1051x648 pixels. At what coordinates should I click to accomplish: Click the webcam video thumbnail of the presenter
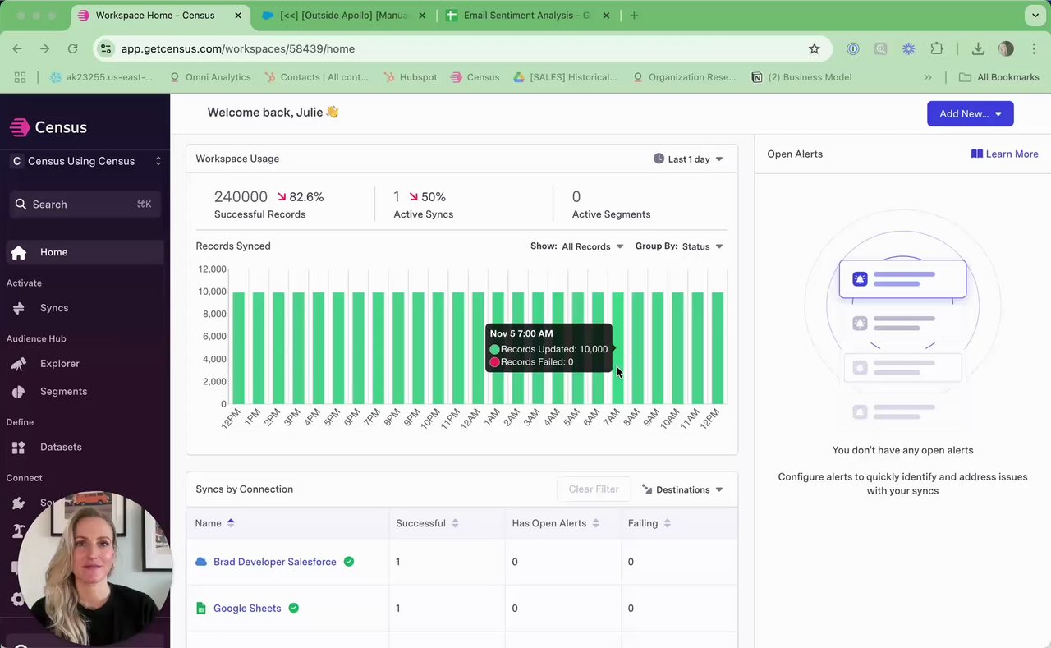[x=94, y=569]
